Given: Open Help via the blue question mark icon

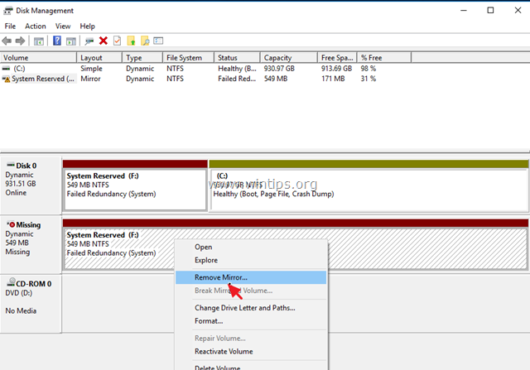Looking at the screenshot, I should (x=57, y=41).
